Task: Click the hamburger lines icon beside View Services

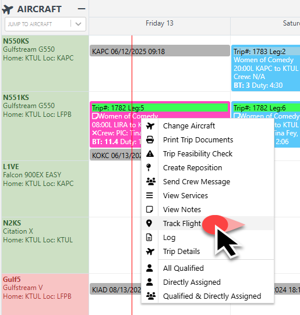Action: click(149, 195)
